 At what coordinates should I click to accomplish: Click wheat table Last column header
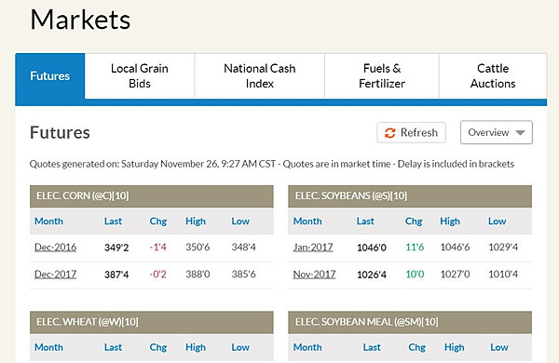point(113,347)
